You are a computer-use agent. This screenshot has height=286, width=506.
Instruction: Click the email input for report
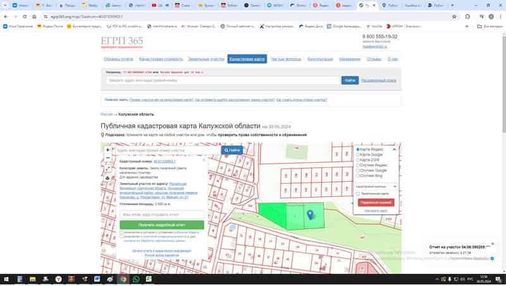[162, 215]
